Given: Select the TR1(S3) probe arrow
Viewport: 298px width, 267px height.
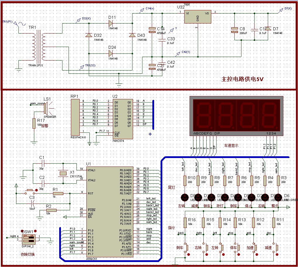Looking at the screenshot, I should click(x=81, y=68).
